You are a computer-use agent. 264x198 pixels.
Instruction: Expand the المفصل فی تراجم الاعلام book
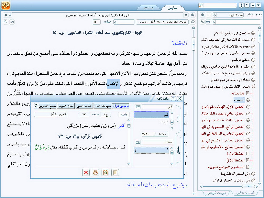coord(253,33)
